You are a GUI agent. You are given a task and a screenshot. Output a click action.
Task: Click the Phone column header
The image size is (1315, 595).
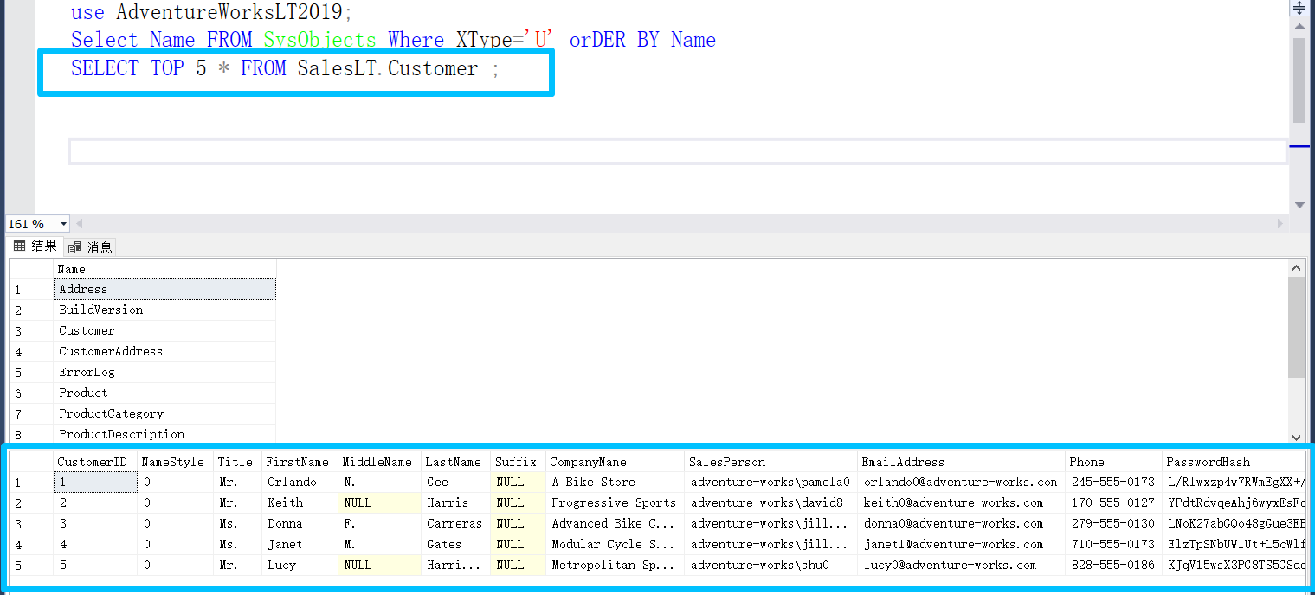click(1113, 462)
